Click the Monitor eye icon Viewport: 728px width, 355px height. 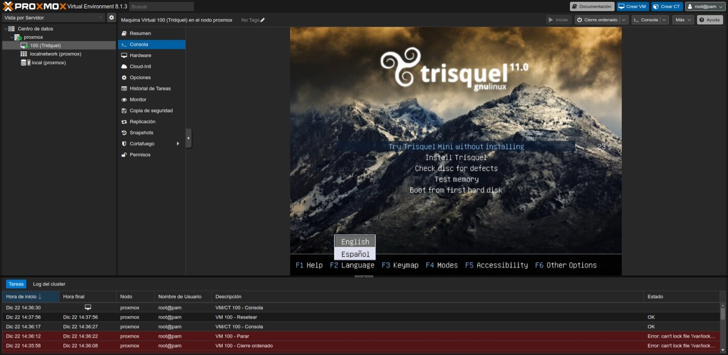124,99
